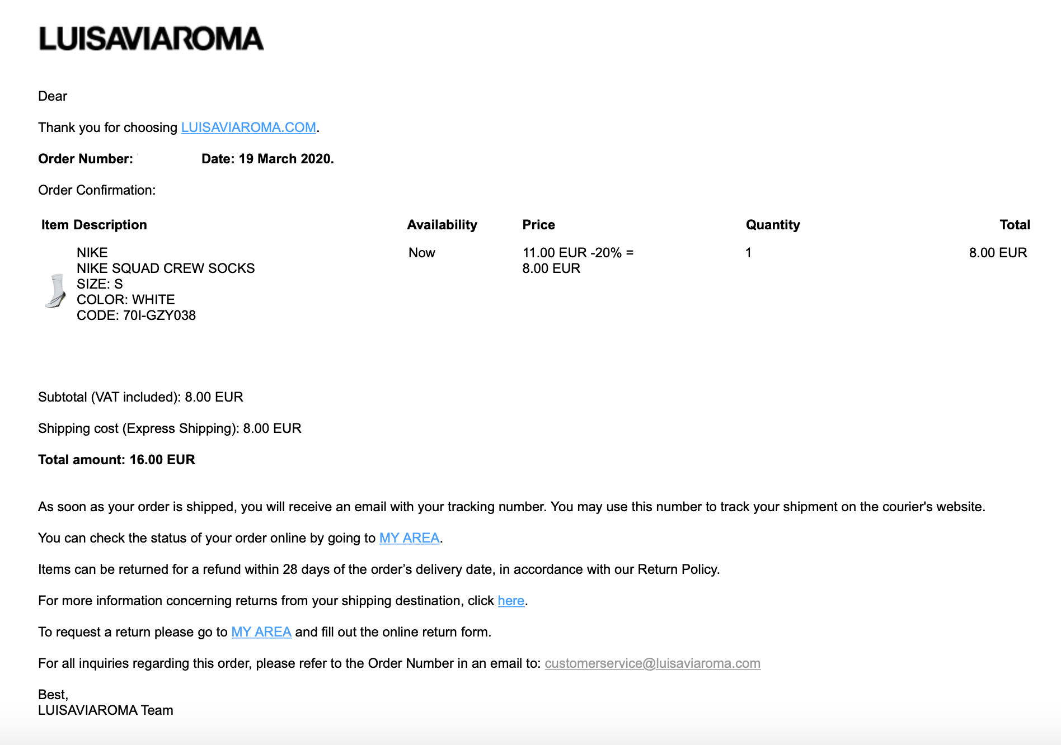The height and width of the screenshot is (745, 1061).
Task: Click the 'here' returns information link
Action: pos(511,601)
